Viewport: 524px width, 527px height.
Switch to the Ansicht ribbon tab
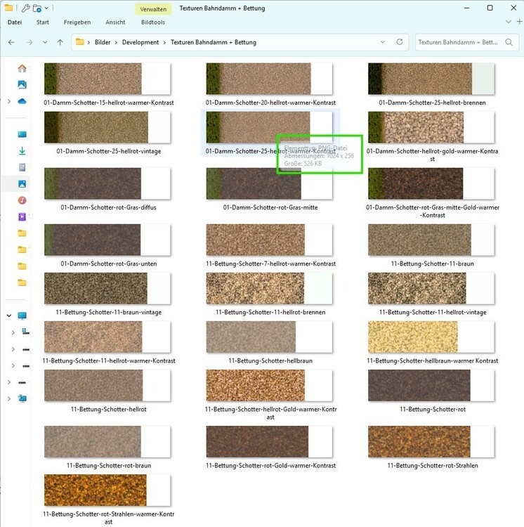tap(115, 22)
